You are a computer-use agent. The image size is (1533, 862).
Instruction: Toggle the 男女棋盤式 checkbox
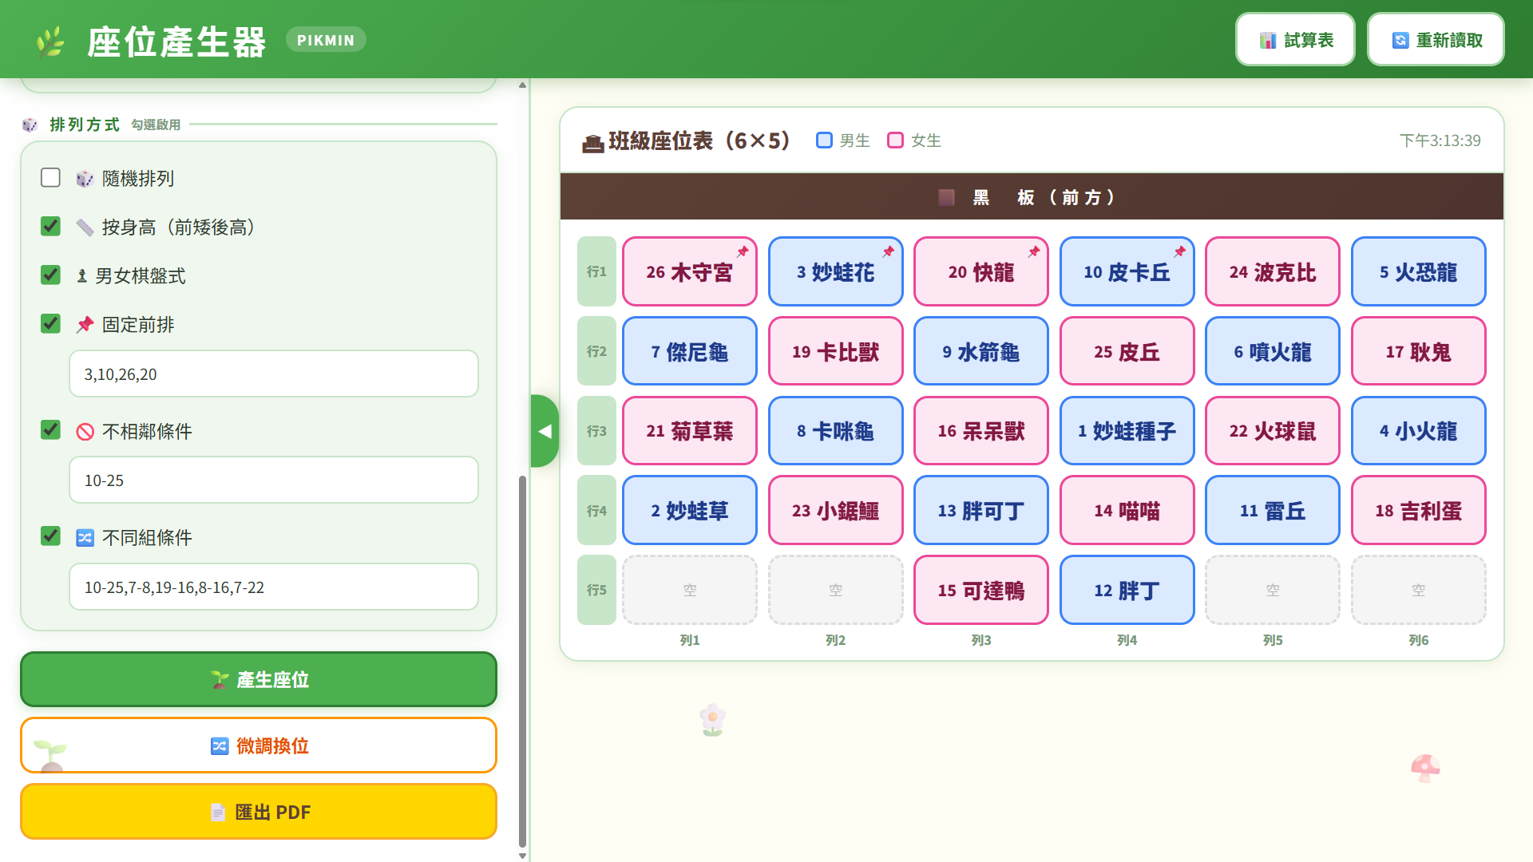click(x=50, y=275)
